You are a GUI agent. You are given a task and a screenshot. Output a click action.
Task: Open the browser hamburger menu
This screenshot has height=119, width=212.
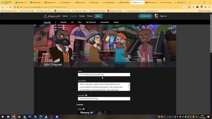(x=209, y=7)
